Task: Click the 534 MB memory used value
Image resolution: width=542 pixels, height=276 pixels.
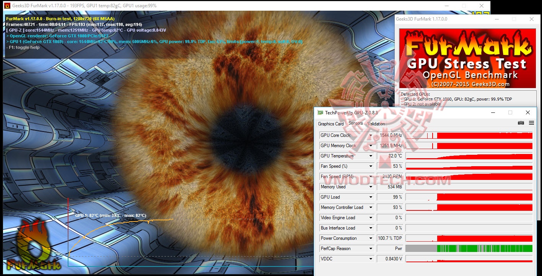Action: click(x=390, y=187)
